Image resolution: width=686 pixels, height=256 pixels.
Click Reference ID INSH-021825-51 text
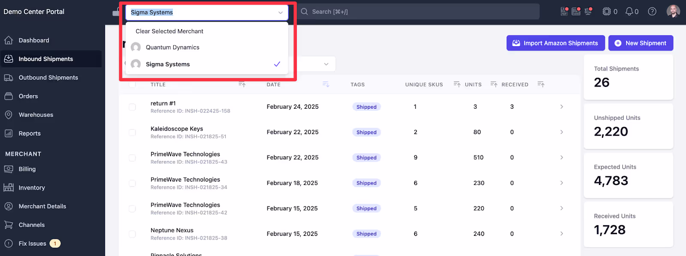point(188,137)
